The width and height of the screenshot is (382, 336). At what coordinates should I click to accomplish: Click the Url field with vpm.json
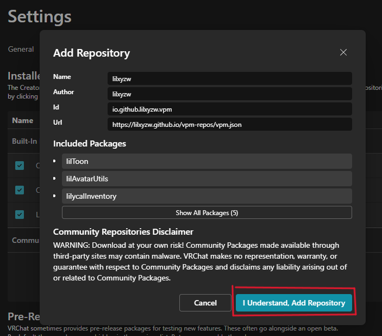(229, 124)
